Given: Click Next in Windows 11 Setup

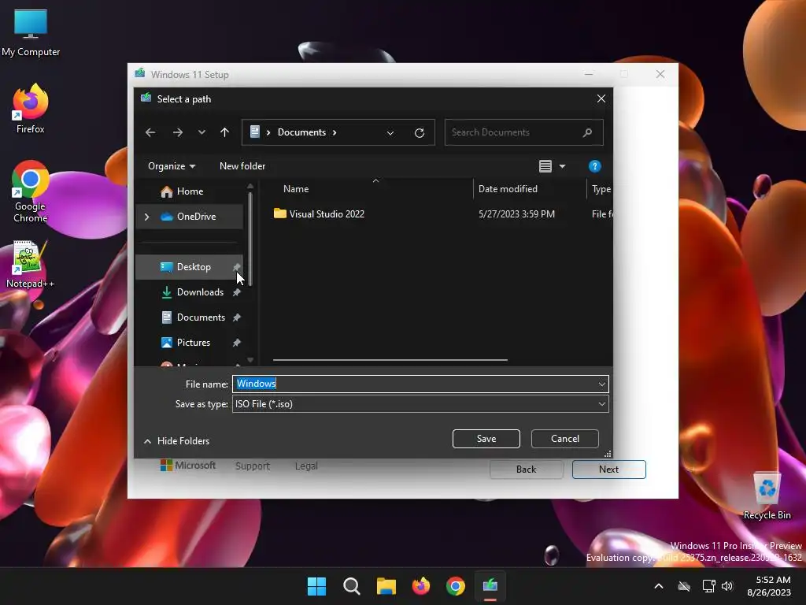Looking at the screenshot, I should point(608,470).
